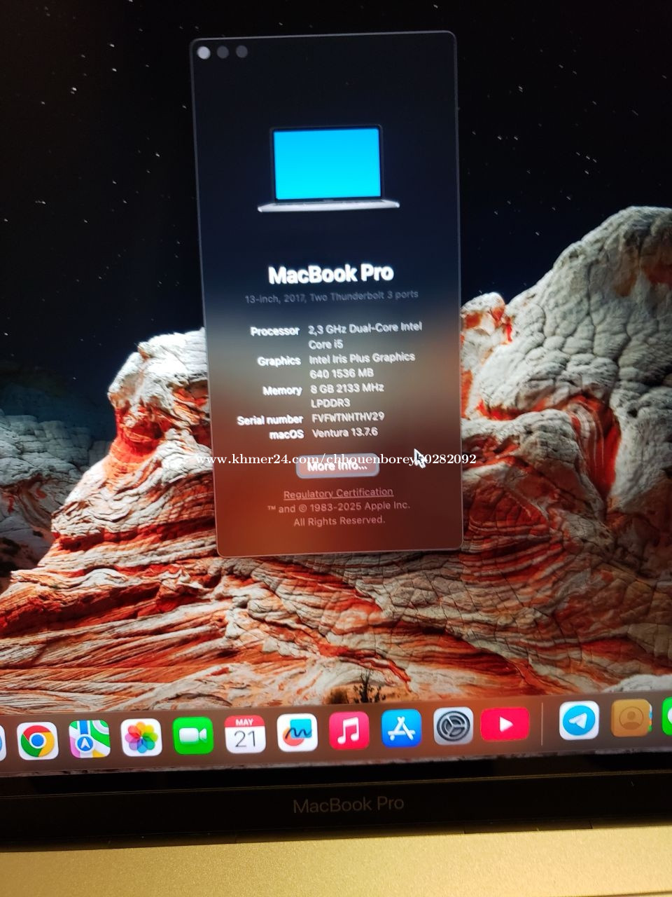Start FaceTime from the dock
This screenshot has width=672, height=897.
coord(192,736)
